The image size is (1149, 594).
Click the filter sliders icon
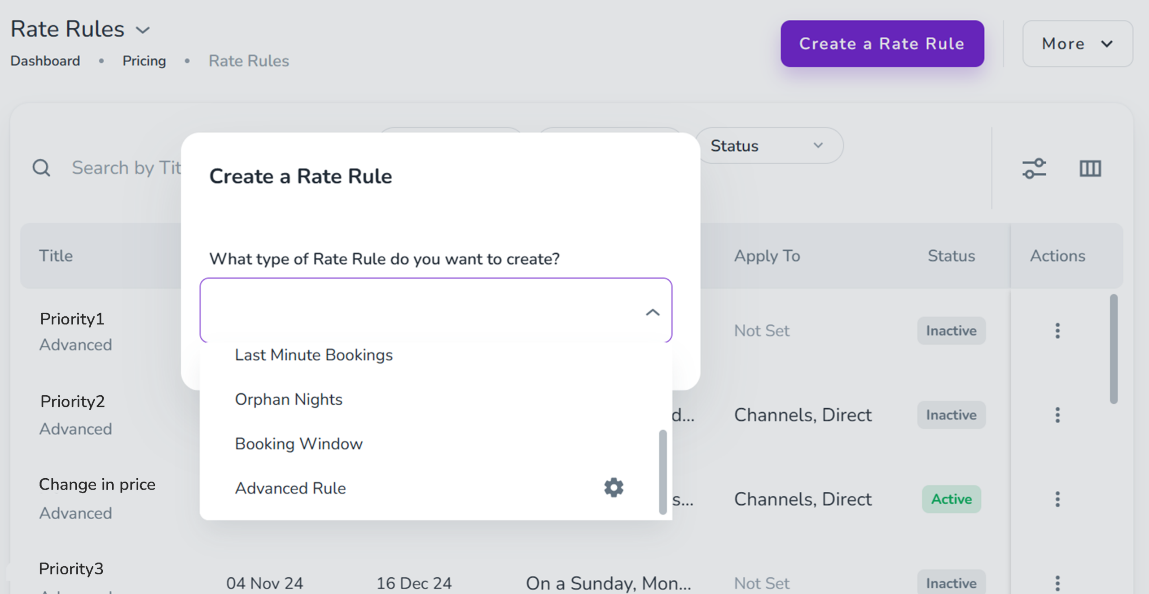point(1034,169)
